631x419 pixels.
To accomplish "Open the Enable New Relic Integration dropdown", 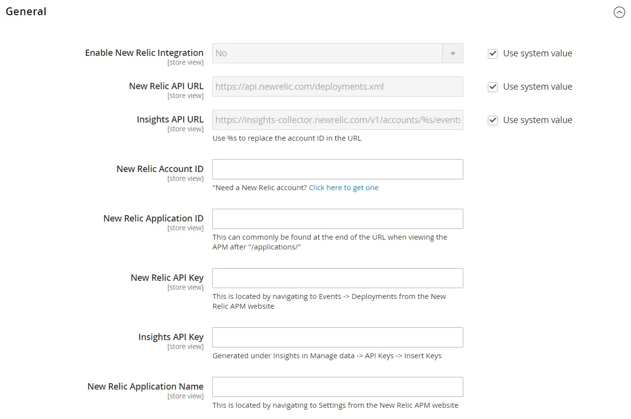I will 337,53.
